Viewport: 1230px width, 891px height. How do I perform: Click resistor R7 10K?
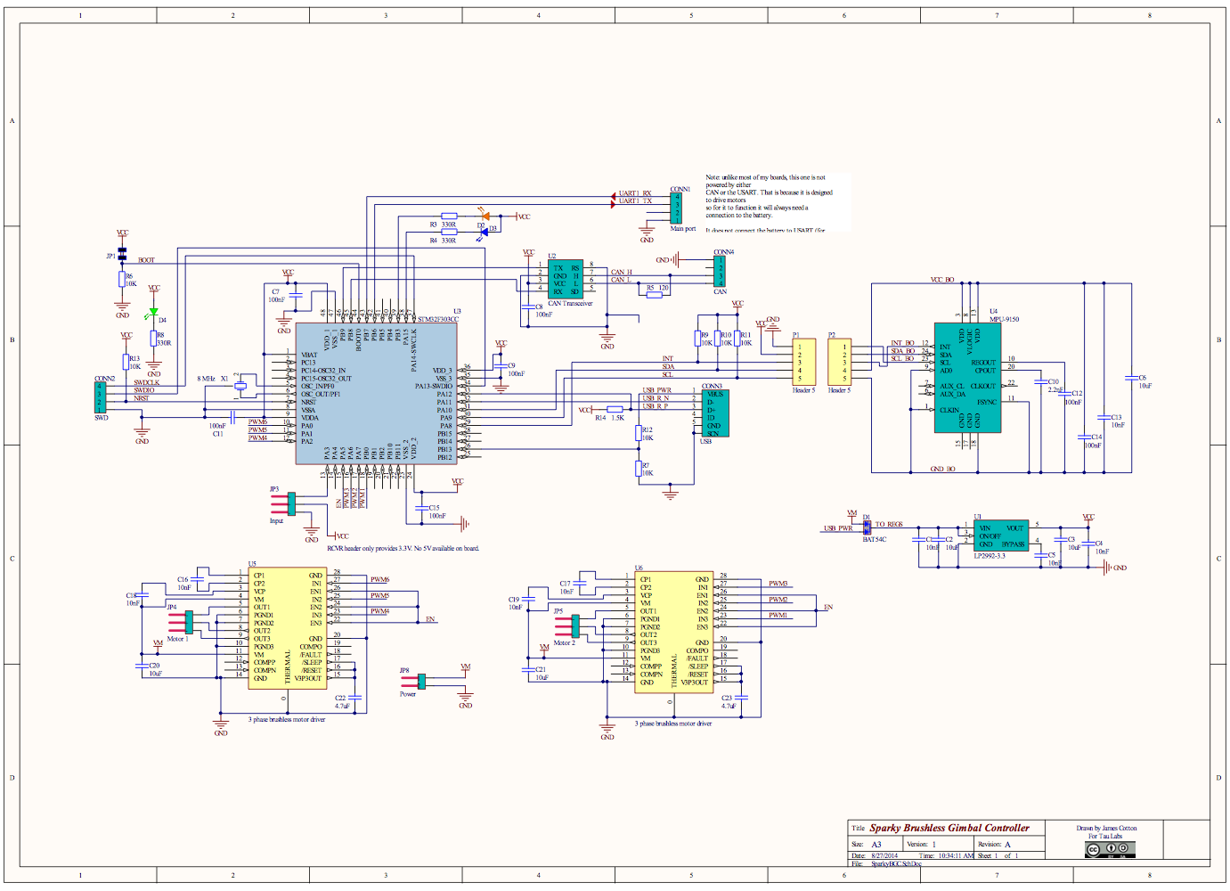point(639,469)
